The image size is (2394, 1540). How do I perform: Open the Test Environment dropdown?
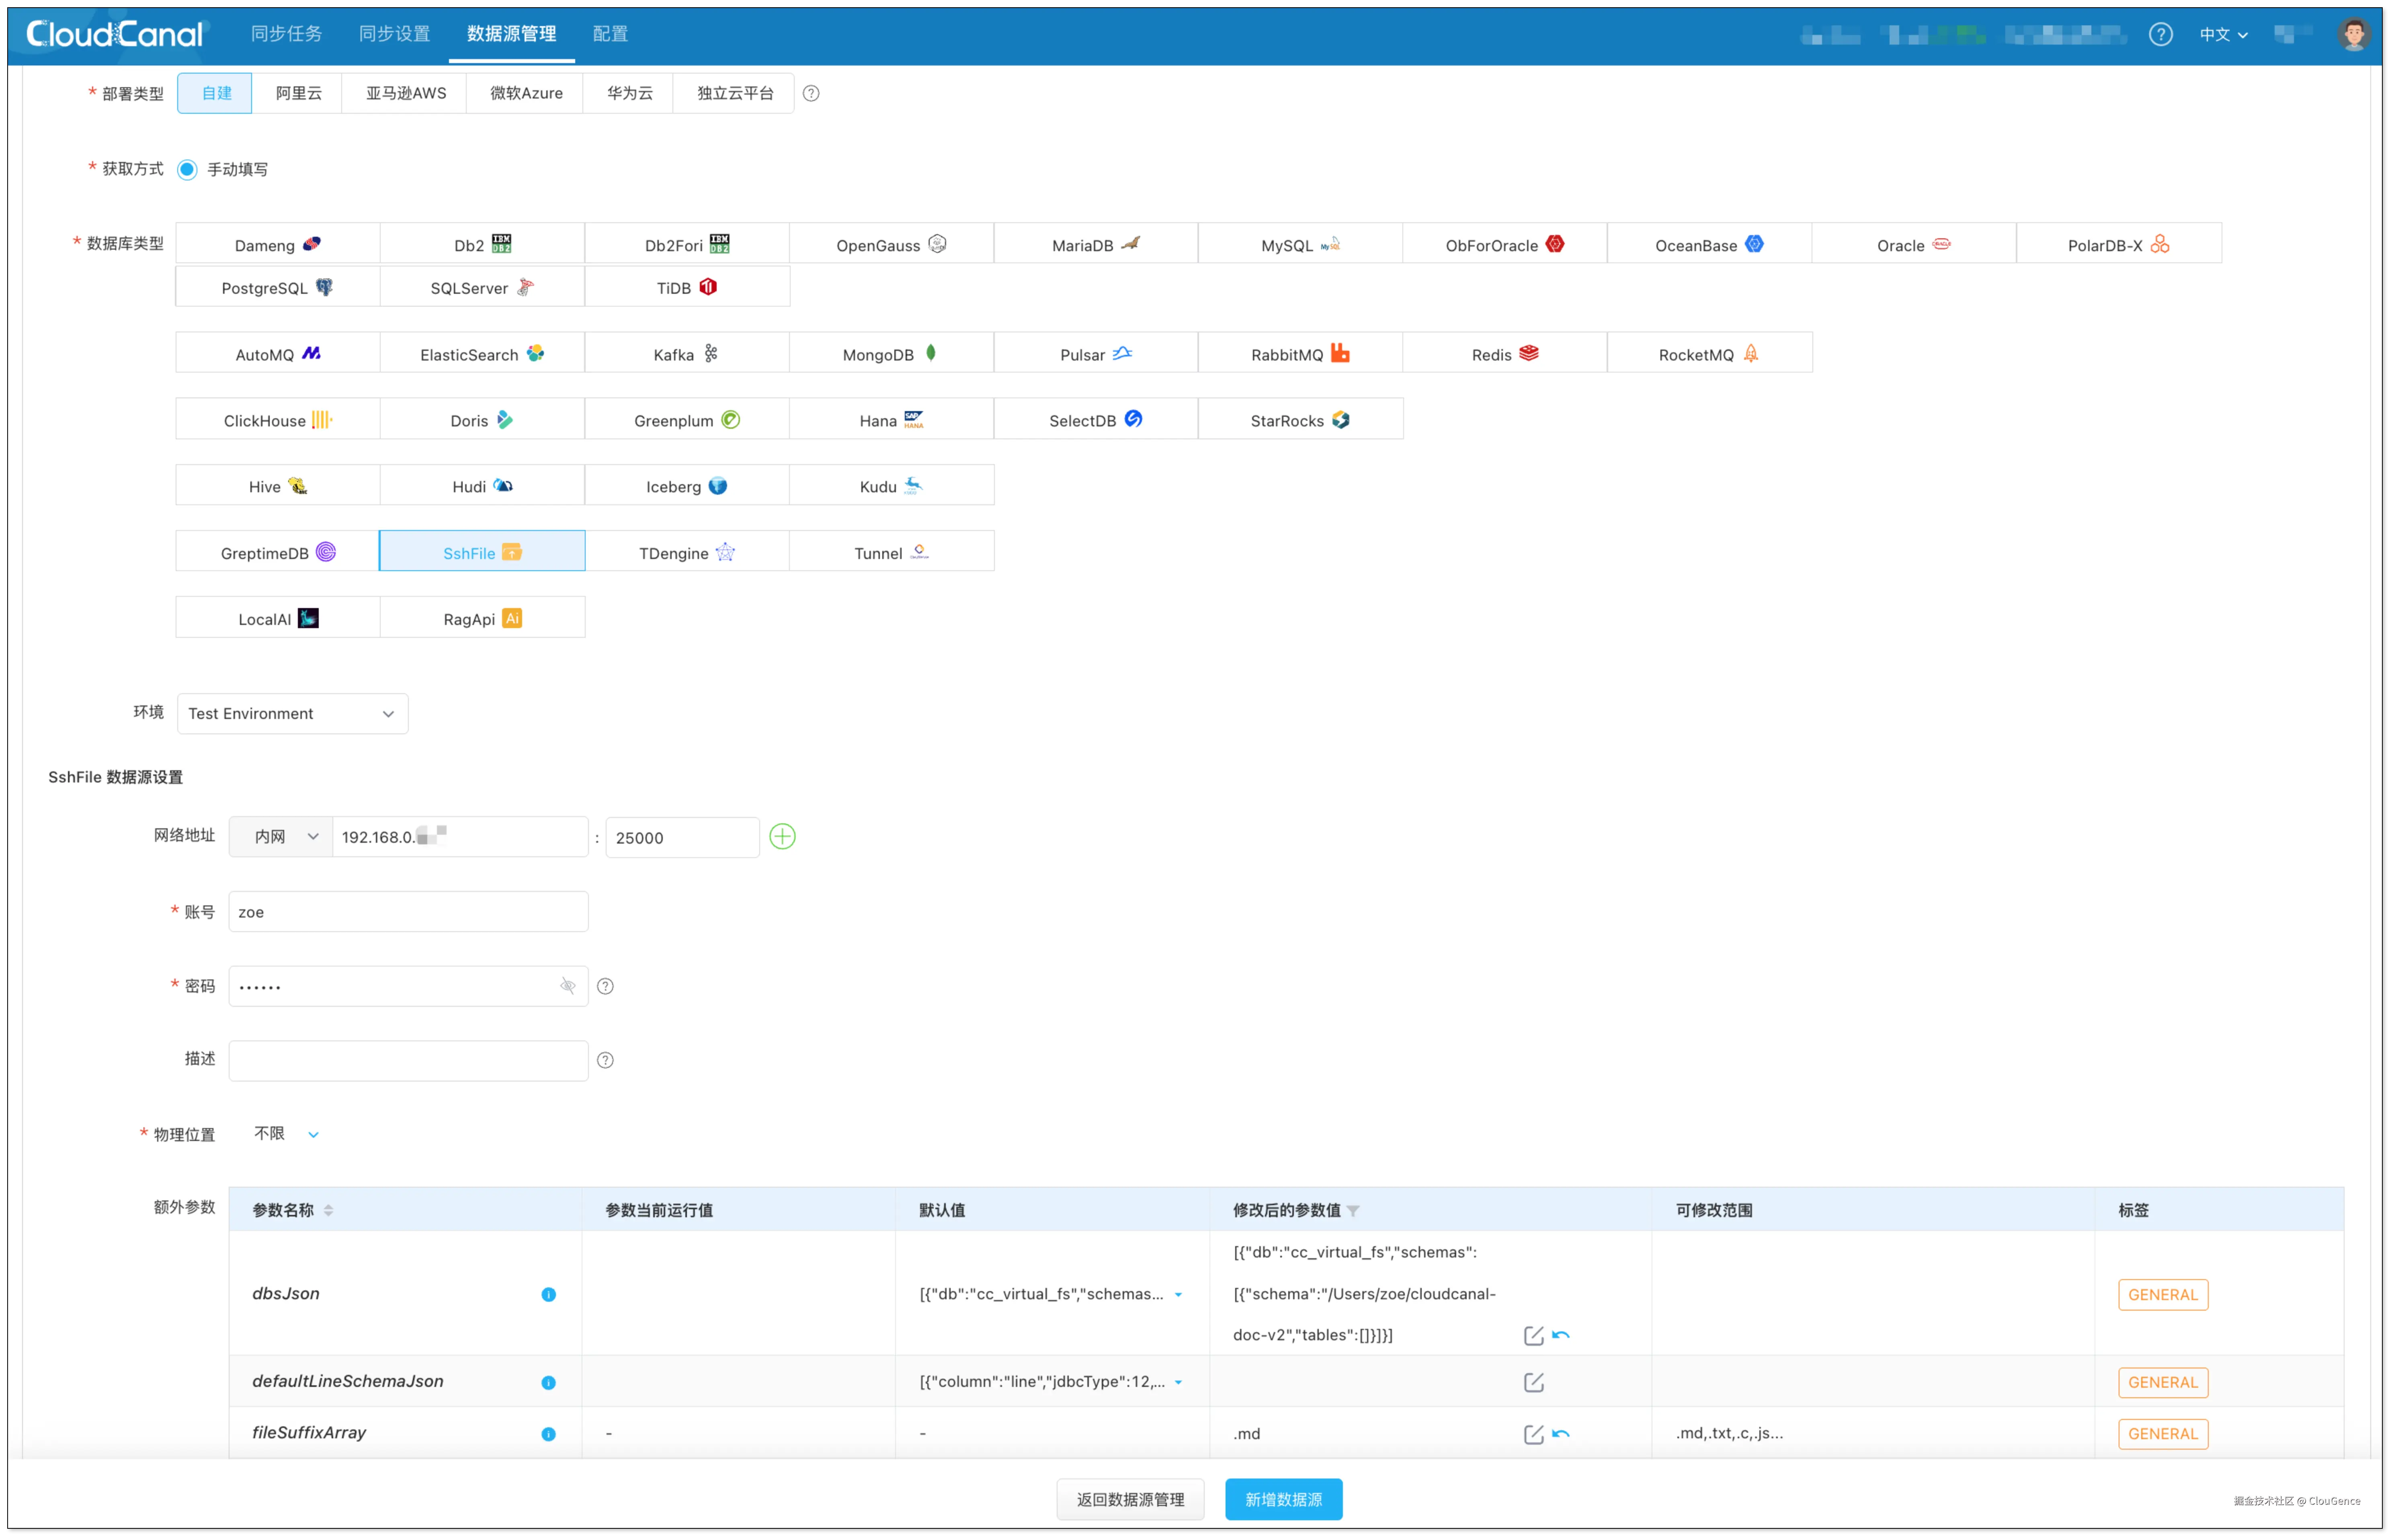pos(292,713)
